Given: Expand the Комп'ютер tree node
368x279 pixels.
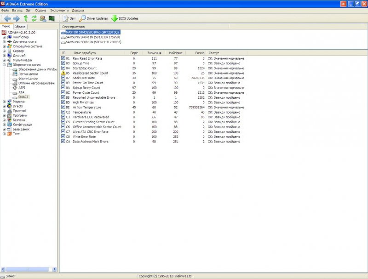Looking at the screenshot, I should tap(4, 37).
